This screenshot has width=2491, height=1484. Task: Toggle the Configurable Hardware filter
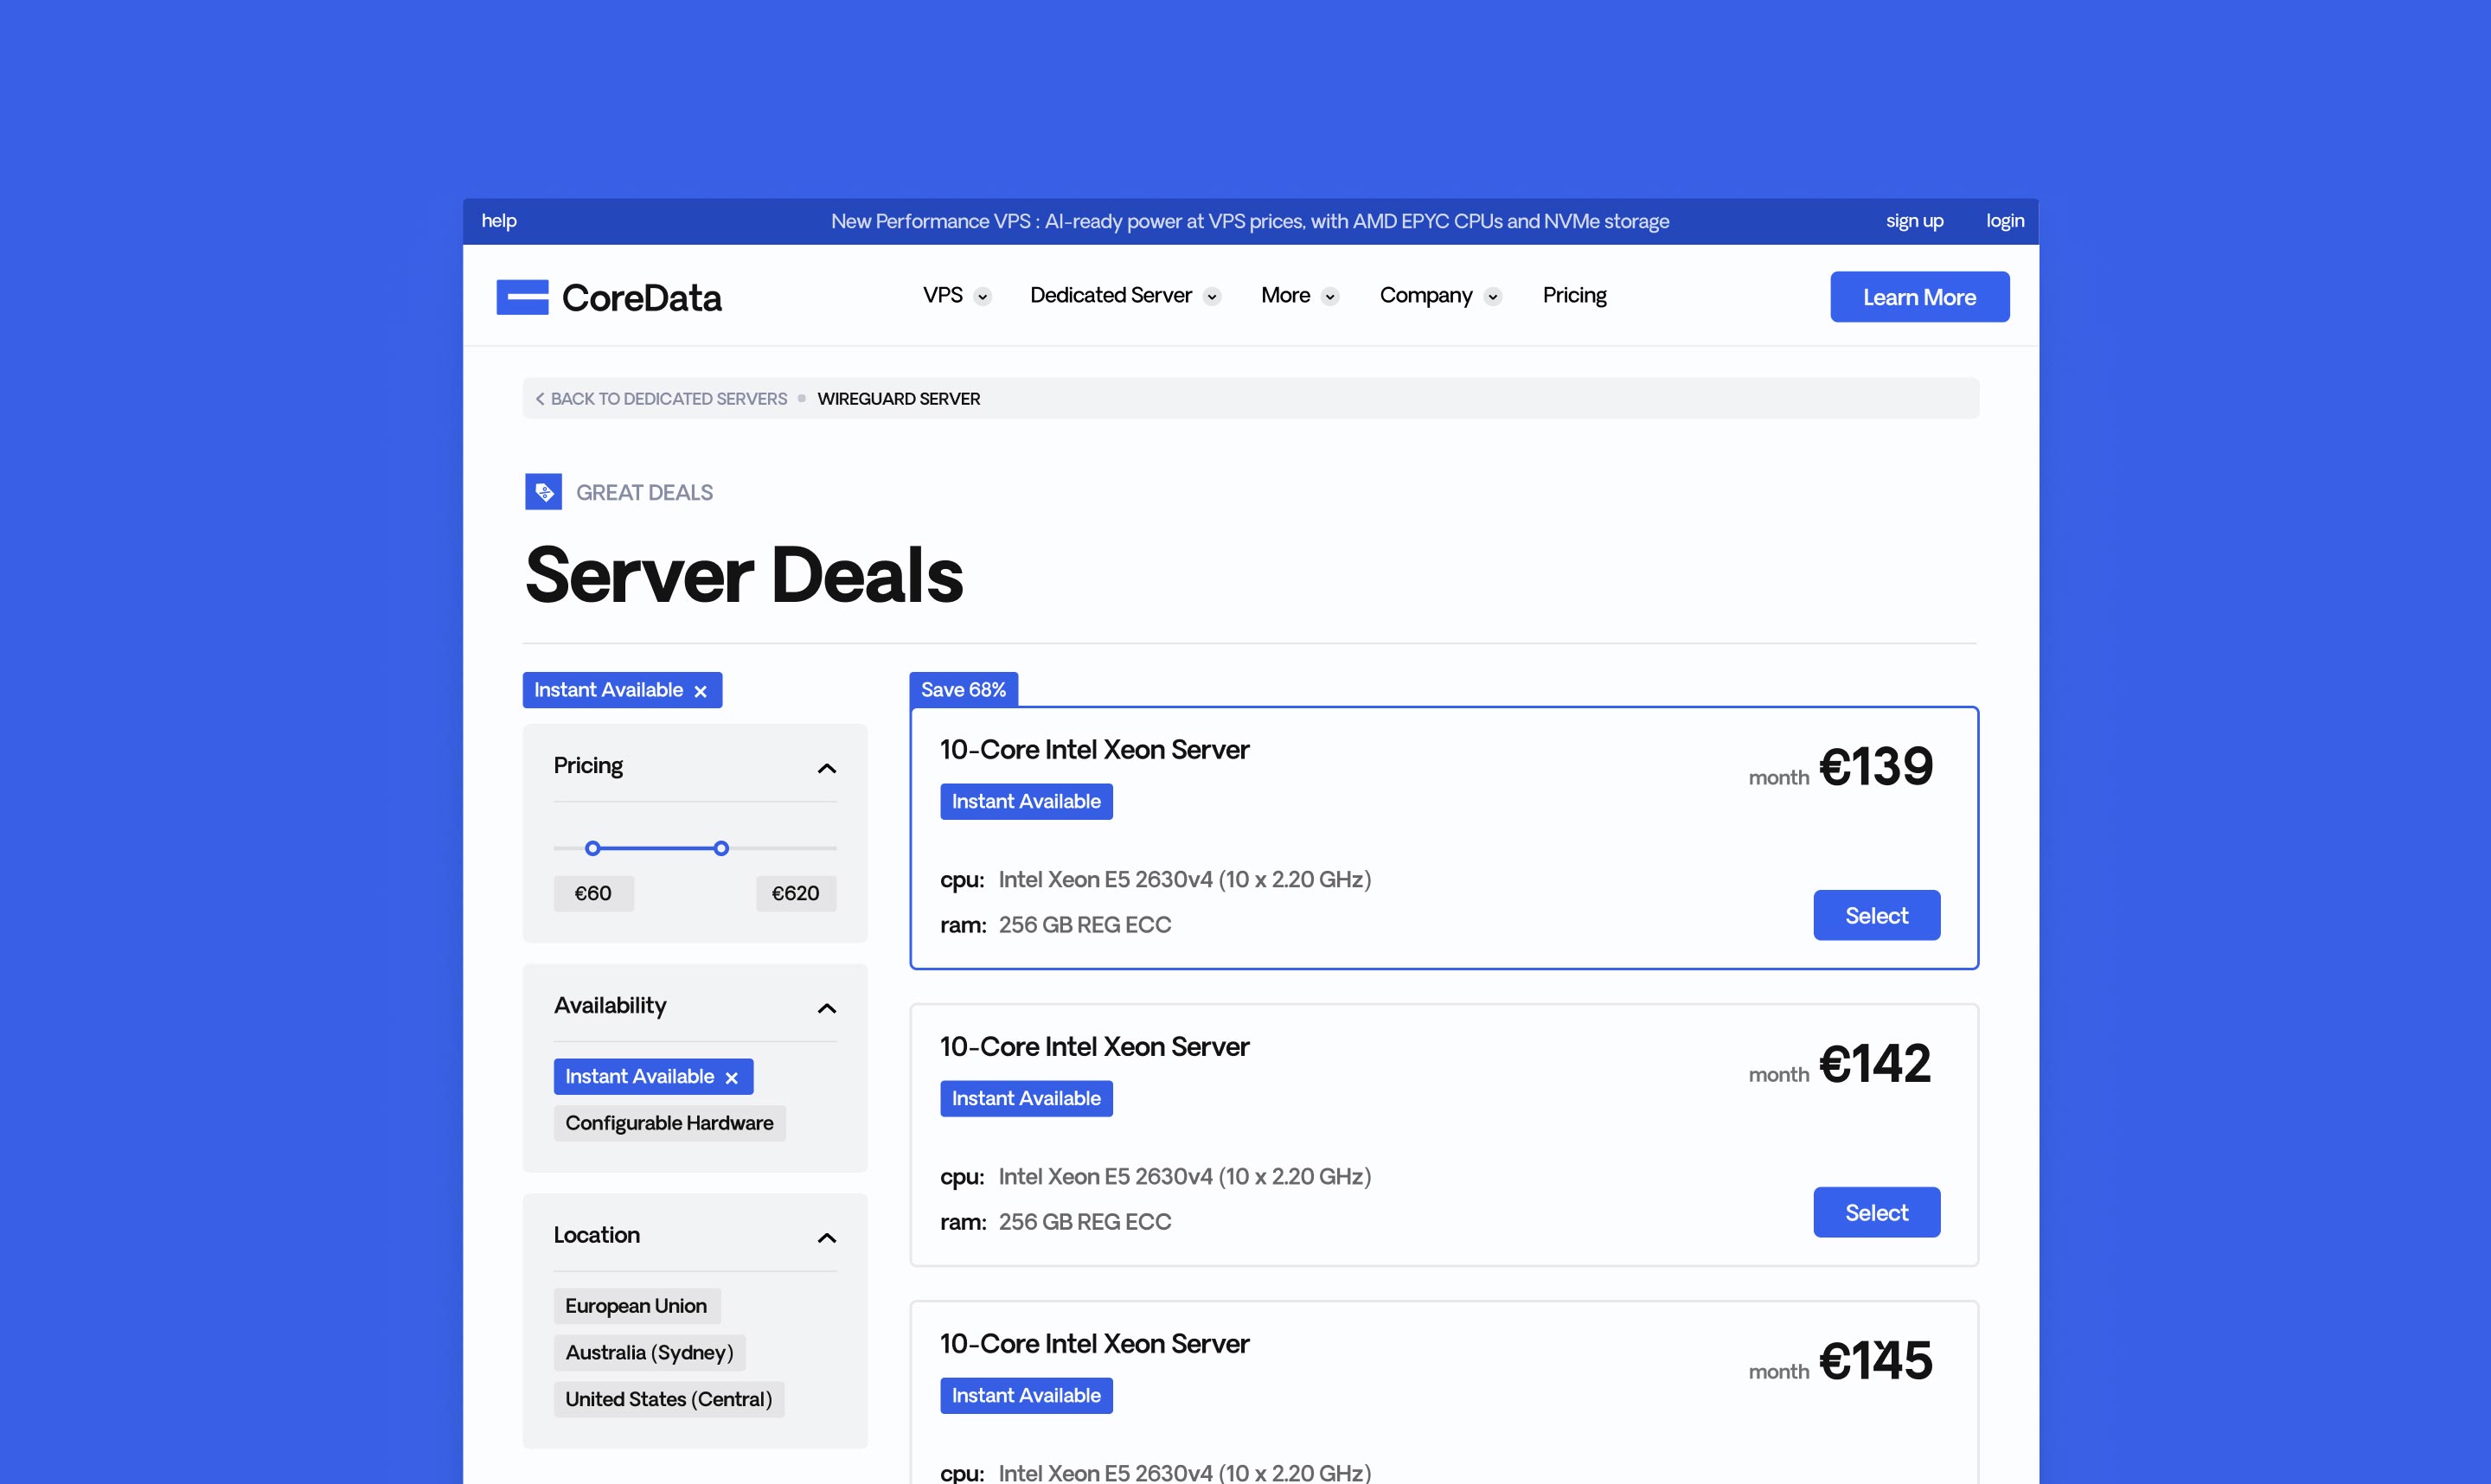tap(670, 1123)
